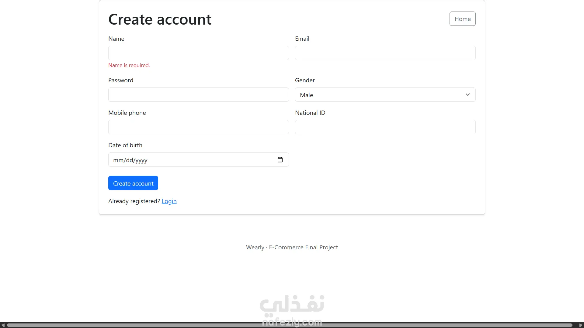Focus the Email input field
584x328 pixels.
click(x=385, y=53)
